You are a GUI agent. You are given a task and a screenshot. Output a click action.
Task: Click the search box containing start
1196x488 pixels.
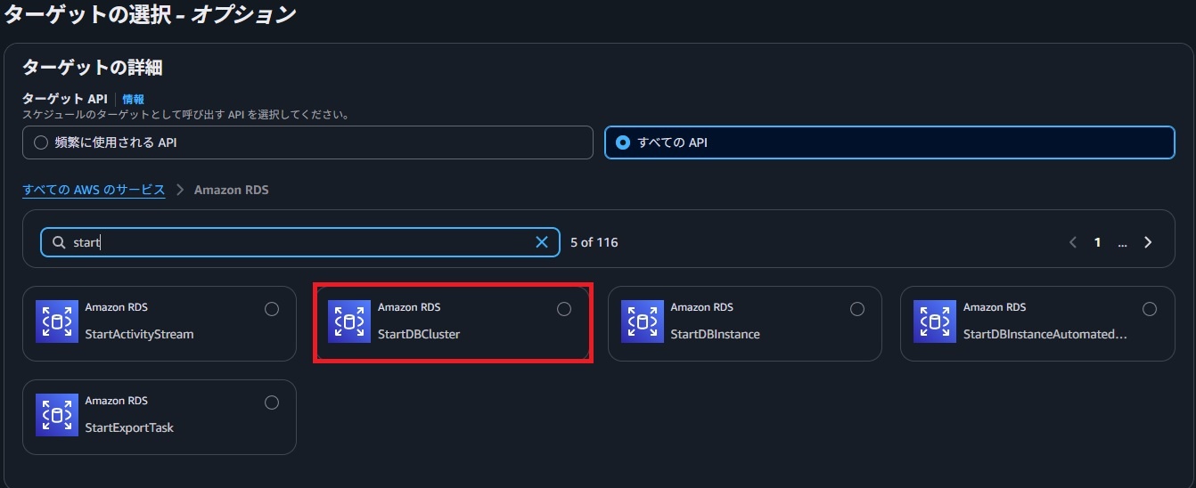tap(300, 242)
